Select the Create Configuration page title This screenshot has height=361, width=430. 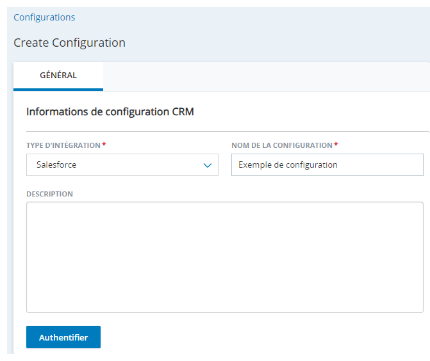pos(70,43)
